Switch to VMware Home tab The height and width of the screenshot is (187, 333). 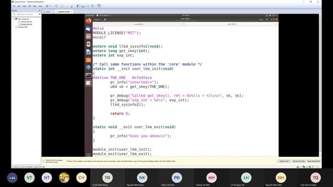(48, 11)
